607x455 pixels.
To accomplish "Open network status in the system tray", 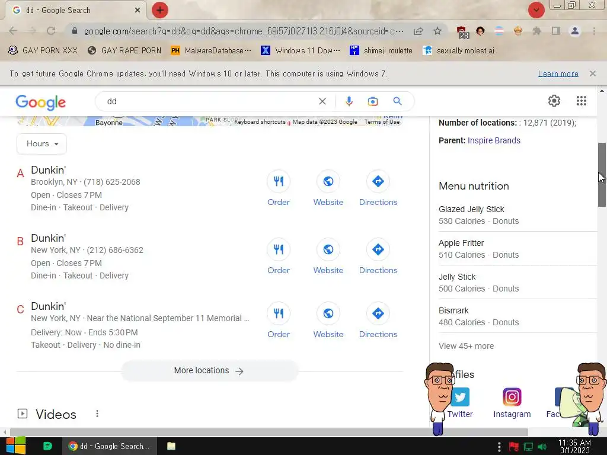I will [528, 447].
